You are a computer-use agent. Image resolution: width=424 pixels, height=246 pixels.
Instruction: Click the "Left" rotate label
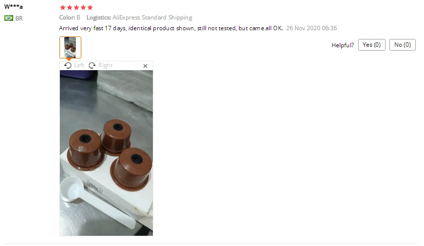79,65
